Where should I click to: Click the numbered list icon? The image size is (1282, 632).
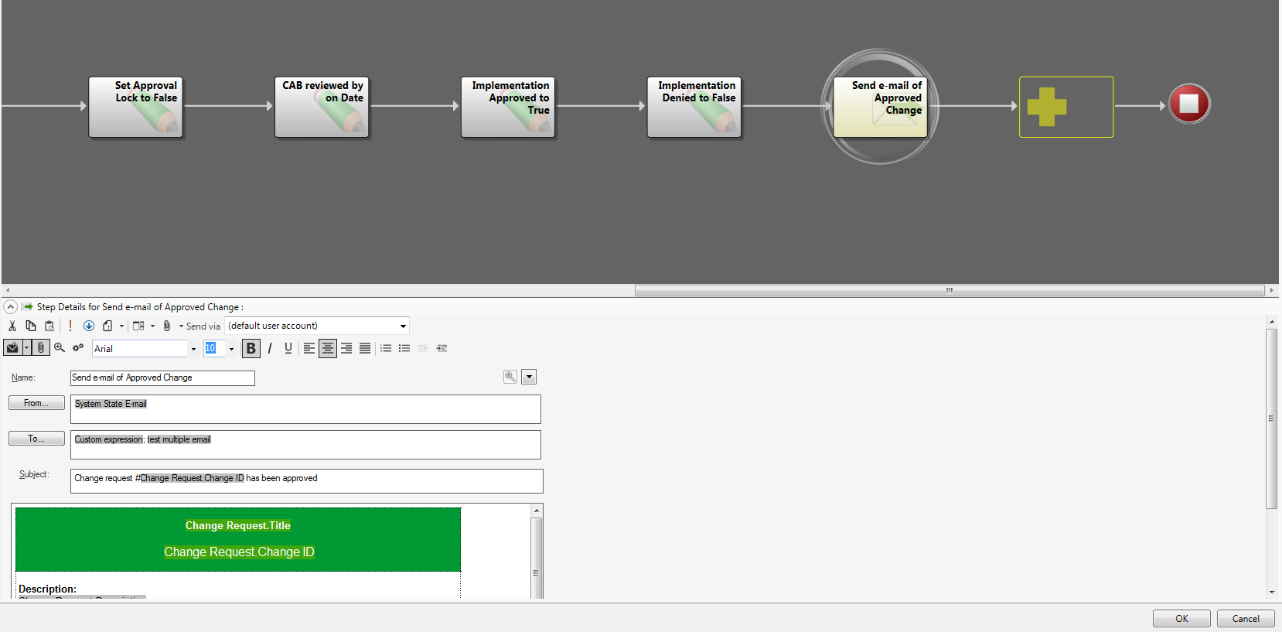pos(386,348)
